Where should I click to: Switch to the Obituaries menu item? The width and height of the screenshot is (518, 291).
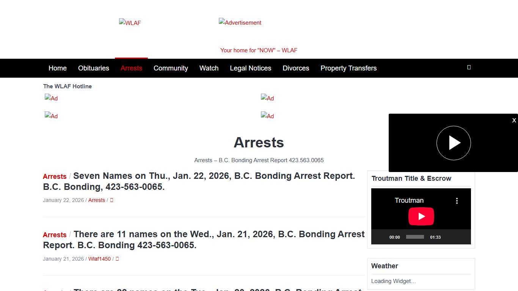coord(93,68)
